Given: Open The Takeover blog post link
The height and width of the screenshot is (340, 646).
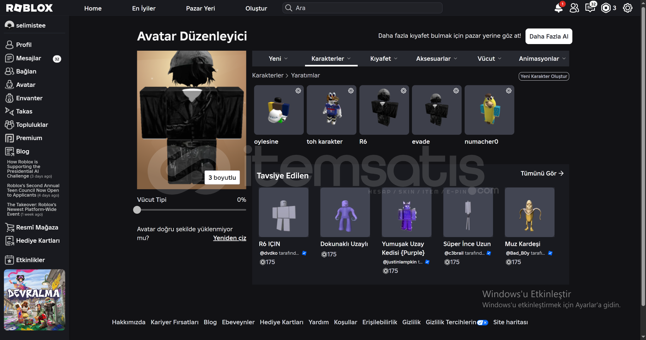Looking at the screenshot, I should coord(32,209).
